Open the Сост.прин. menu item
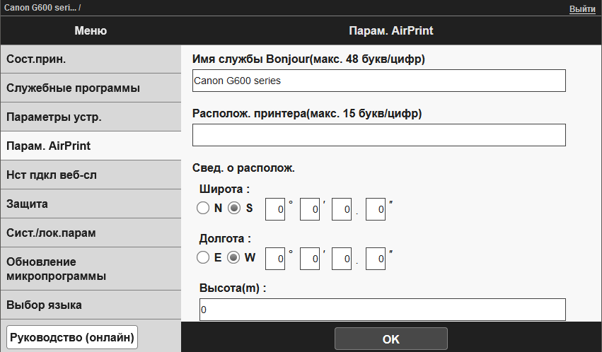Viewport: 602px width, 352px height. [x=91, y=59]
